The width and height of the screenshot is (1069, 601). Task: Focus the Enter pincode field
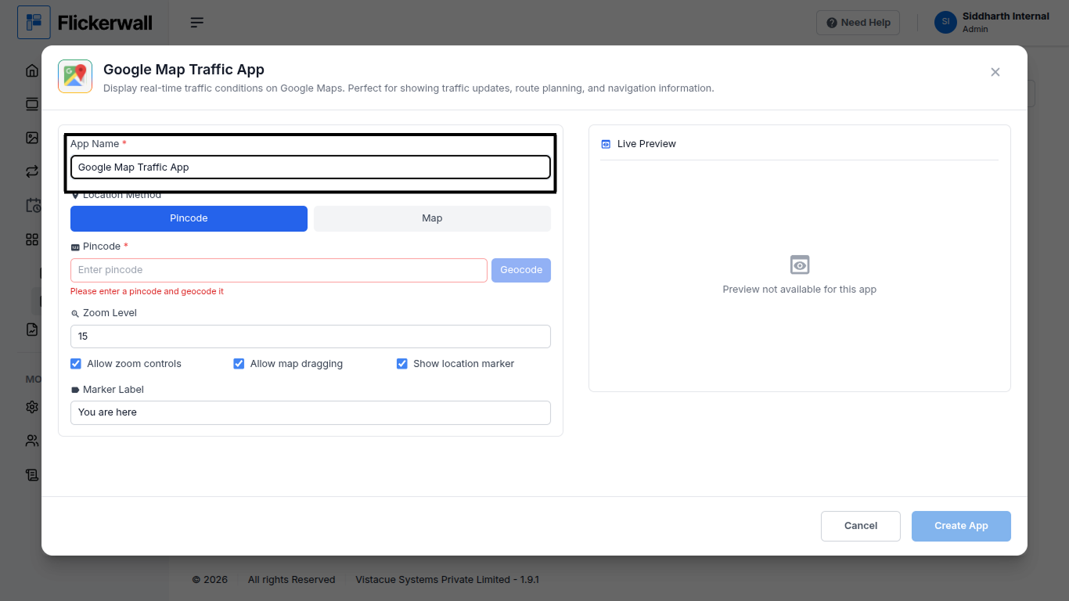[279, 270]
